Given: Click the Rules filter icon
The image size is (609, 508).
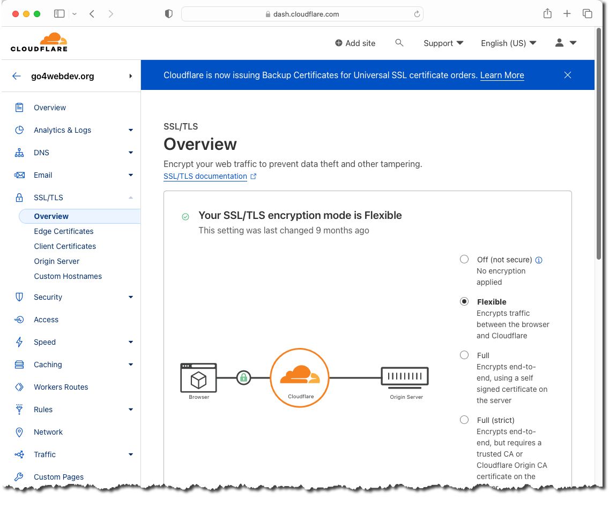Looking at the screenshot, I should (19, 410).
